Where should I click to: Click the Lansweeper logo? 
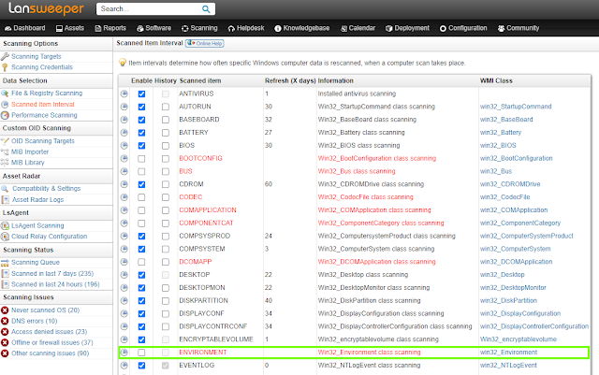pyautogui.click(x=46, y=8)
